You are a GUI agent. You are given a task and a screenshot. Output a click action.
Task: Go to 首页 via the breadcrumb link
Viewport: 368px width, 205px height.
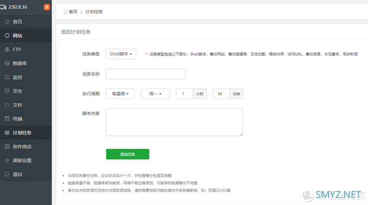[x=73, y=11]
